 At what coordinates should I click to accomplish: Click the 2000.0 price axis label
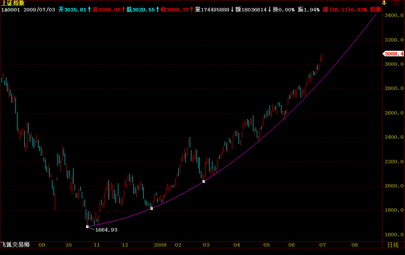[x=394, y=186]
